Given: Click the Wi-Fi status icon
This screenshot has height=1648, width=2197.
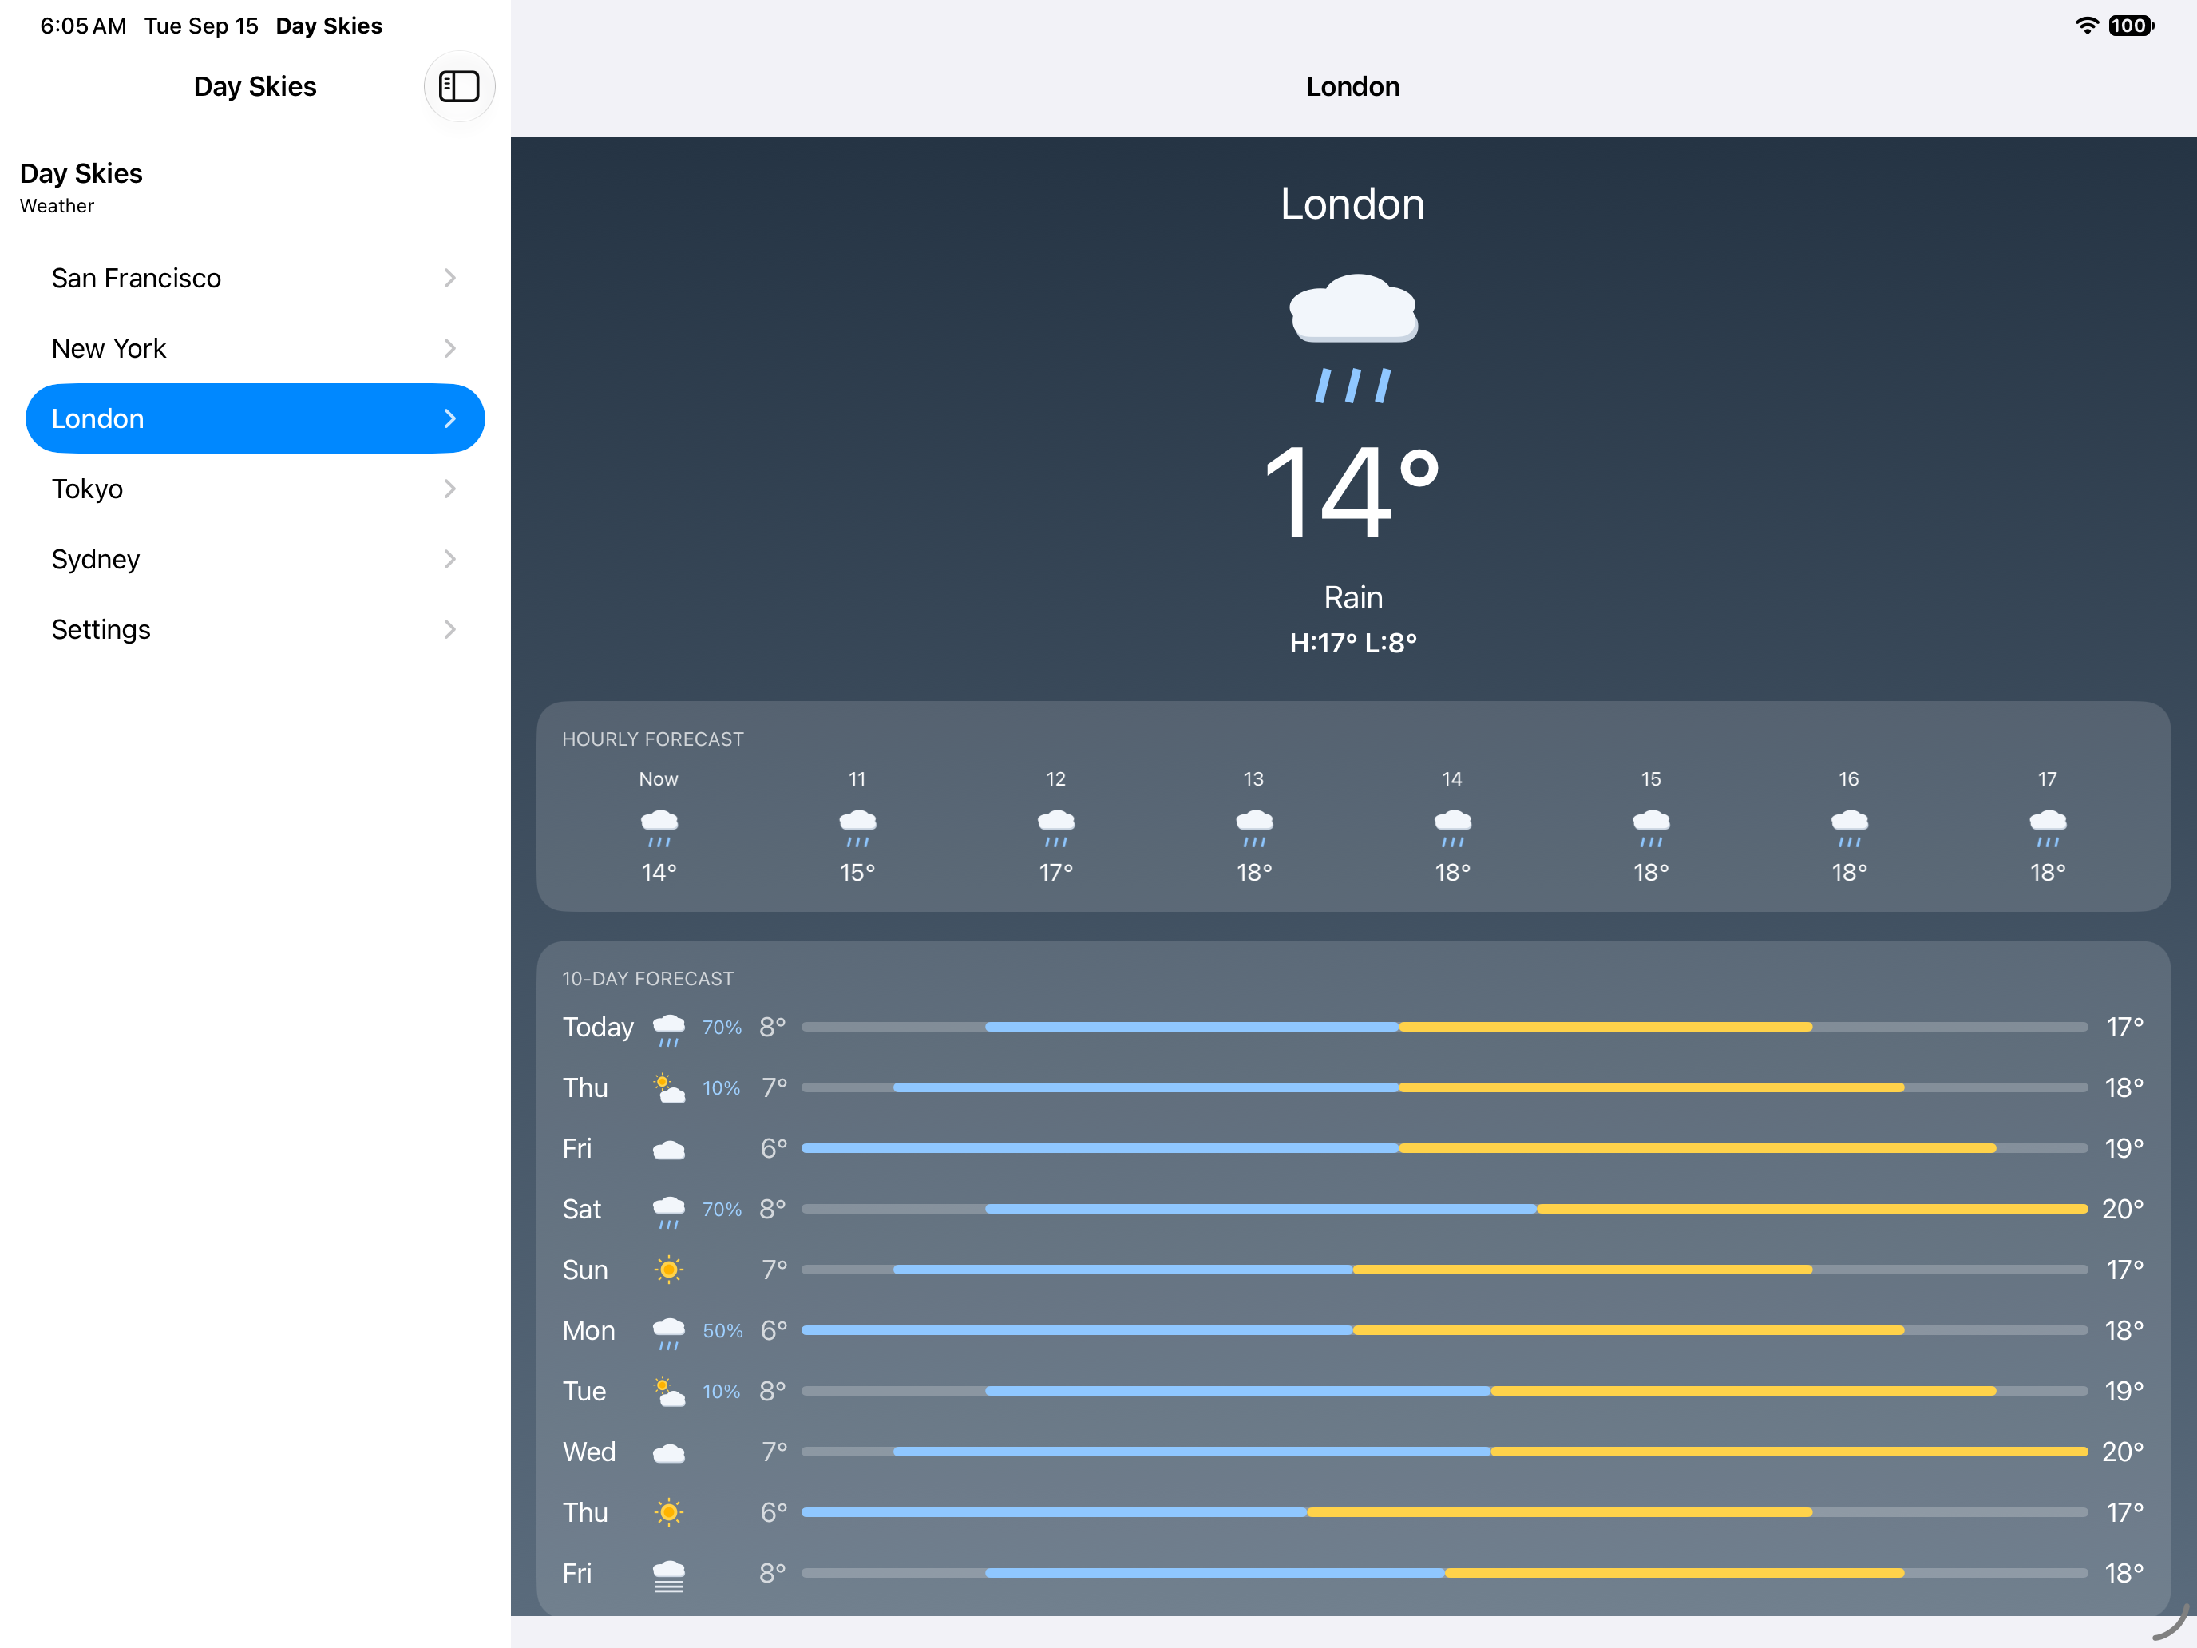Looking at the screenshot, I should [x=2087, y=25].
